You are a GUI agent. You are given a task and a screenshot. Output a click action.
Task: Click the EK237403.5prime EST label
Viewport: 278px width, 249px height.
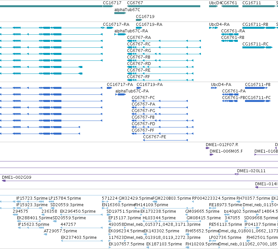[x=79, y=237]
